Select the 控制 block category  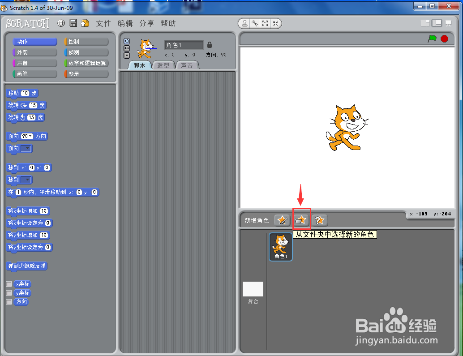point(86,42)
